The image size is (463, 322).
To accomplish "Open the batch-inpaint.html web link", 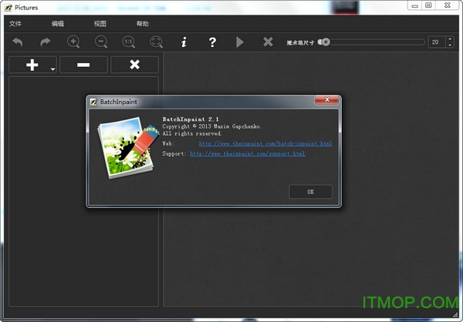I will 265,143.
